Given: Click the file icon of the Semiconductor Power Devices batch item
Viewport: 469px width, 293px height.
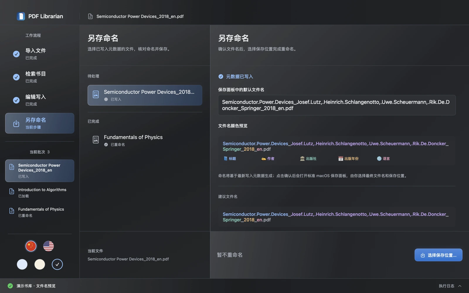Looking at the screenshot, I should 12,167.
